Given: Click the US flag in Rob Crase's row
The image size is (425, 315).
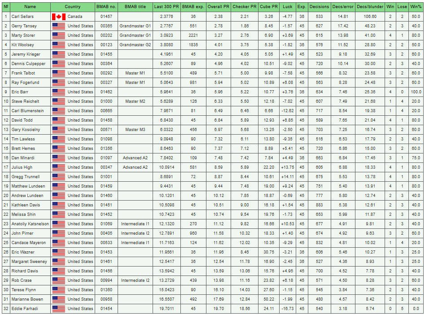Looking at the screenshot, I should [58, 280].
